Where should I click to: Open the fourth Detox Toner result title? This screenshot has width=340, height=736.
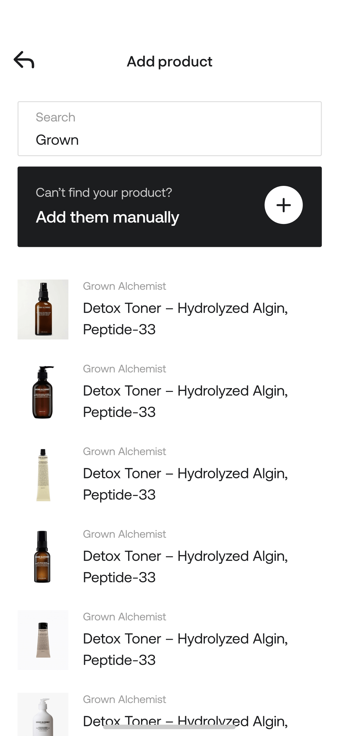coord(185,567)
